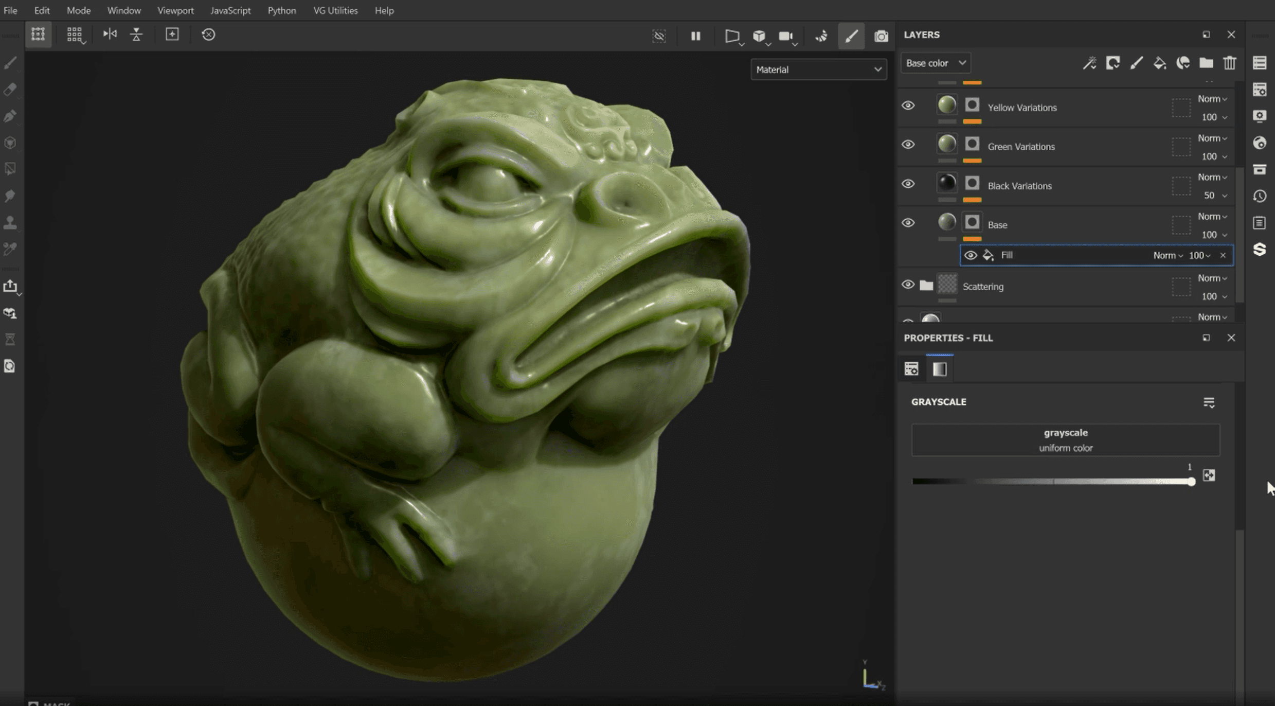Hide the Yellow Variations layer

tap(908, 105)
